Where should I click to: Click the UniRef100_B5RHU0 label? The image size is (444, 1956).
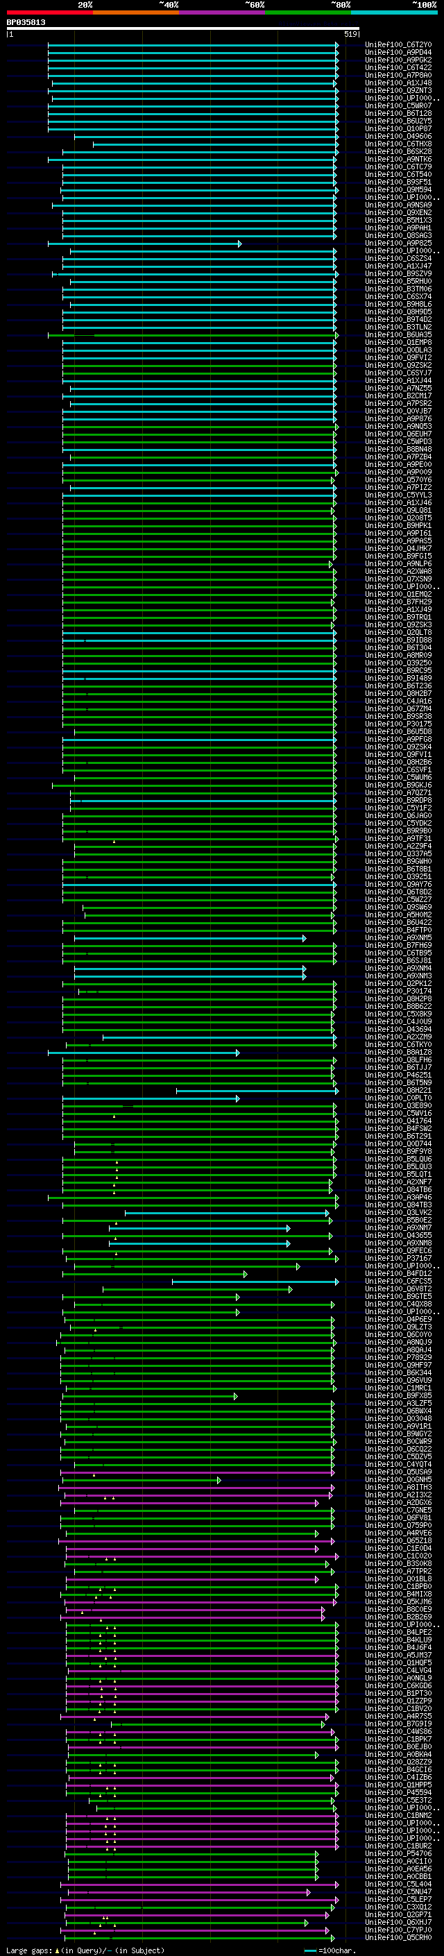point(398,282)
